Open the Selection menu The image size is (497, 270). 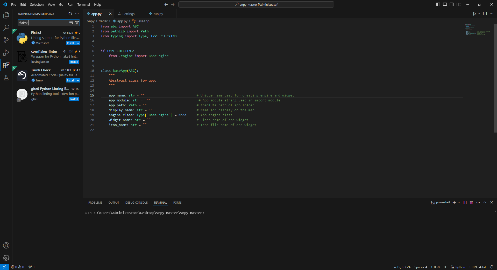[37, 4]
